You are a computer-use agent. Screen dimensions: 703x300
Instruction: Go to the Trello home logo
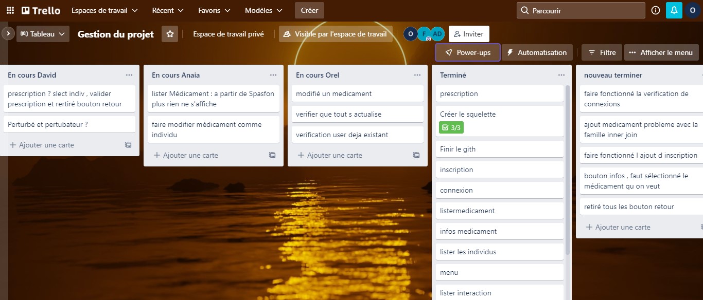[41, 10]
